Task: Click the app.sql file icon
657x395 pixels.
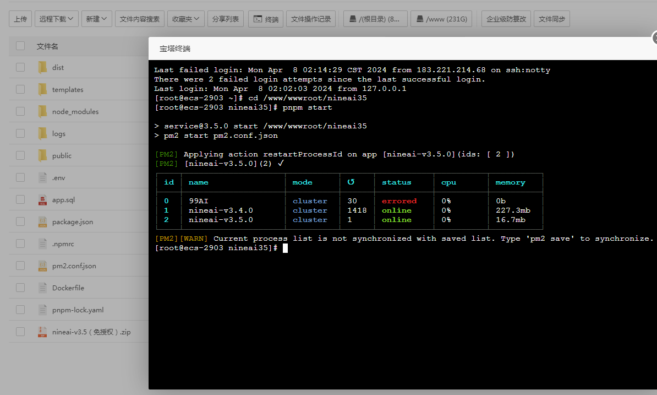Action: pos(42,199)
